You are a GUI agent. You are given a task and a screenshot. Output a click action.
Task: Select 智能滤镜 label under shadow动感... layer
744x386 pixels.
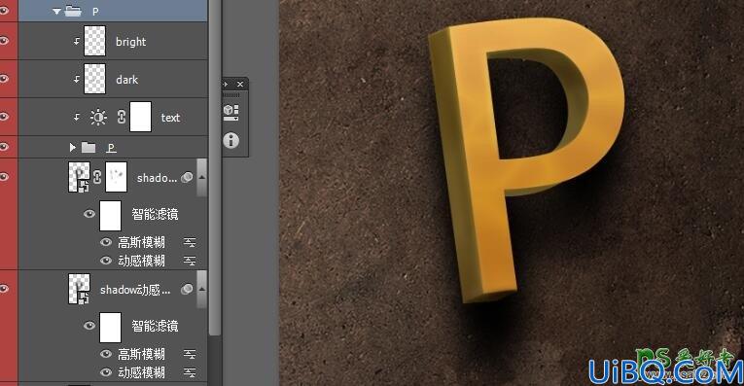pyautogui.click(x=156, y=327)
